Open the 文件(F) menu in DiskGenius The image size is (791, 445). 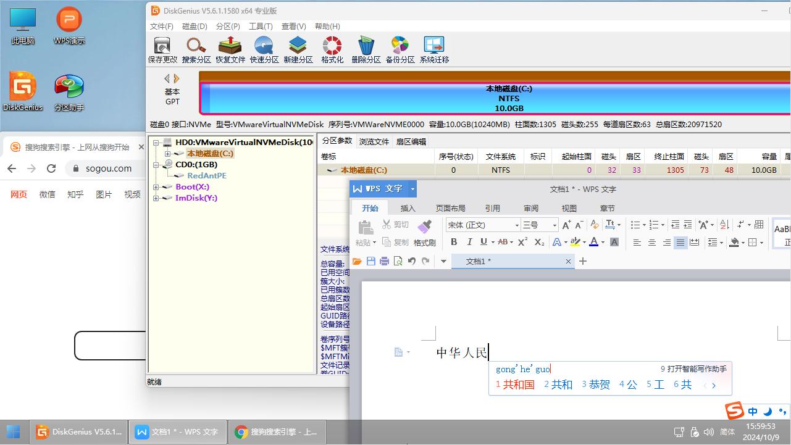[162, 26]
